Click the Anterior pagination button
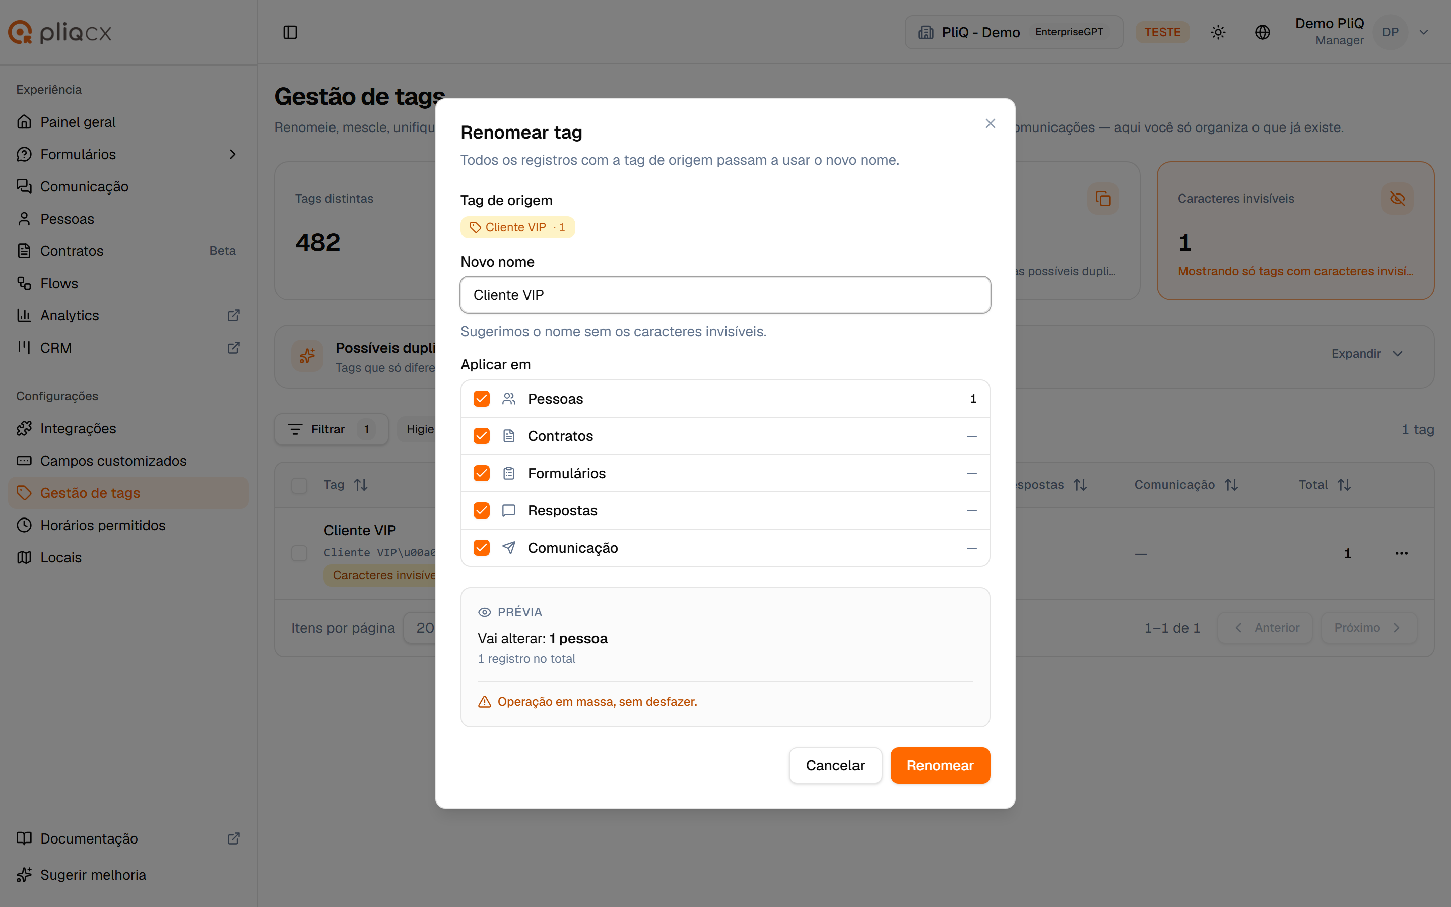This screenshot has height=907, width=1451. [x=1265, y=628]
